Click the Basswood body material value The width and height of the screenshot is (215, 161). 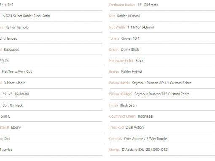pos(11,49)
